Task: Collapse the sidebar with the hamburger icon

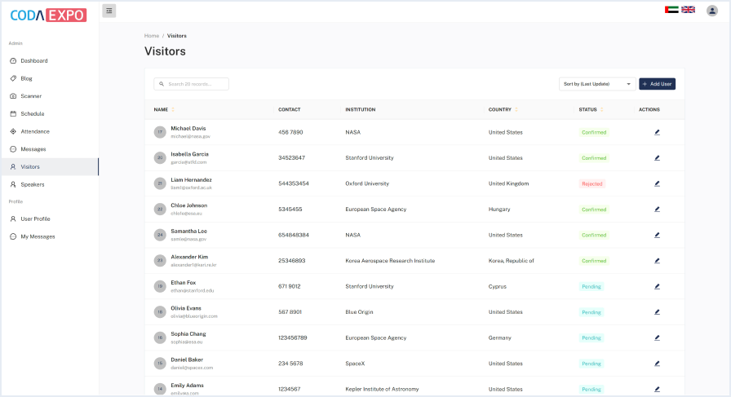Action: pos(109,11)
